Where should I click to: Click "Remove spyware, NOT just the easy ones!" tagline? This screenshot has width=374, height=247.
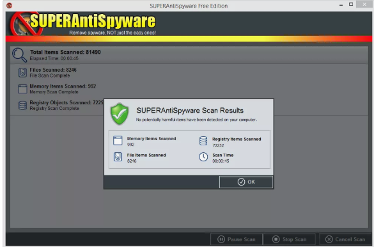[x=113, y=33]
